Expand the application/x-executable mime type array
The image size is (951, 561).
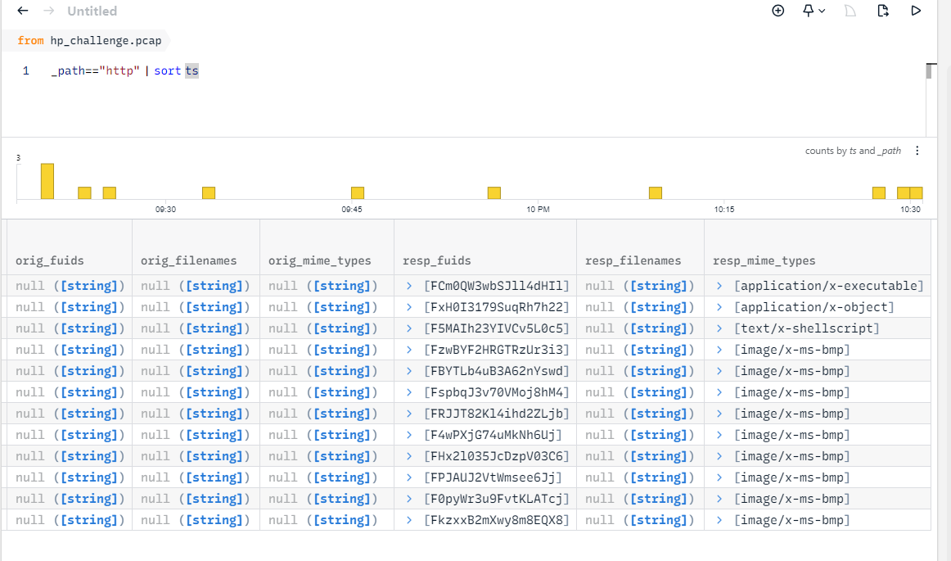tap(720, 286)
